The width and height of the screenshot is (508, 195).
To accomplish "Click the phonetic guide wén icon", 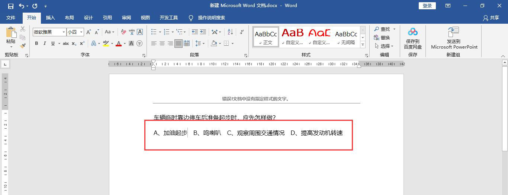I will [132, 32].
